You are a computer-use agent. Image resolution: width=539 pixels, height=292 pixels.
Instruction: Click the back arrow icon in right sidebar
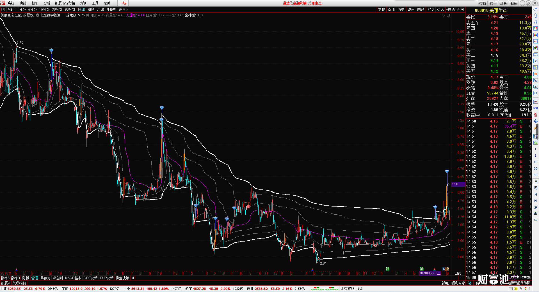[x=536, y=10]
